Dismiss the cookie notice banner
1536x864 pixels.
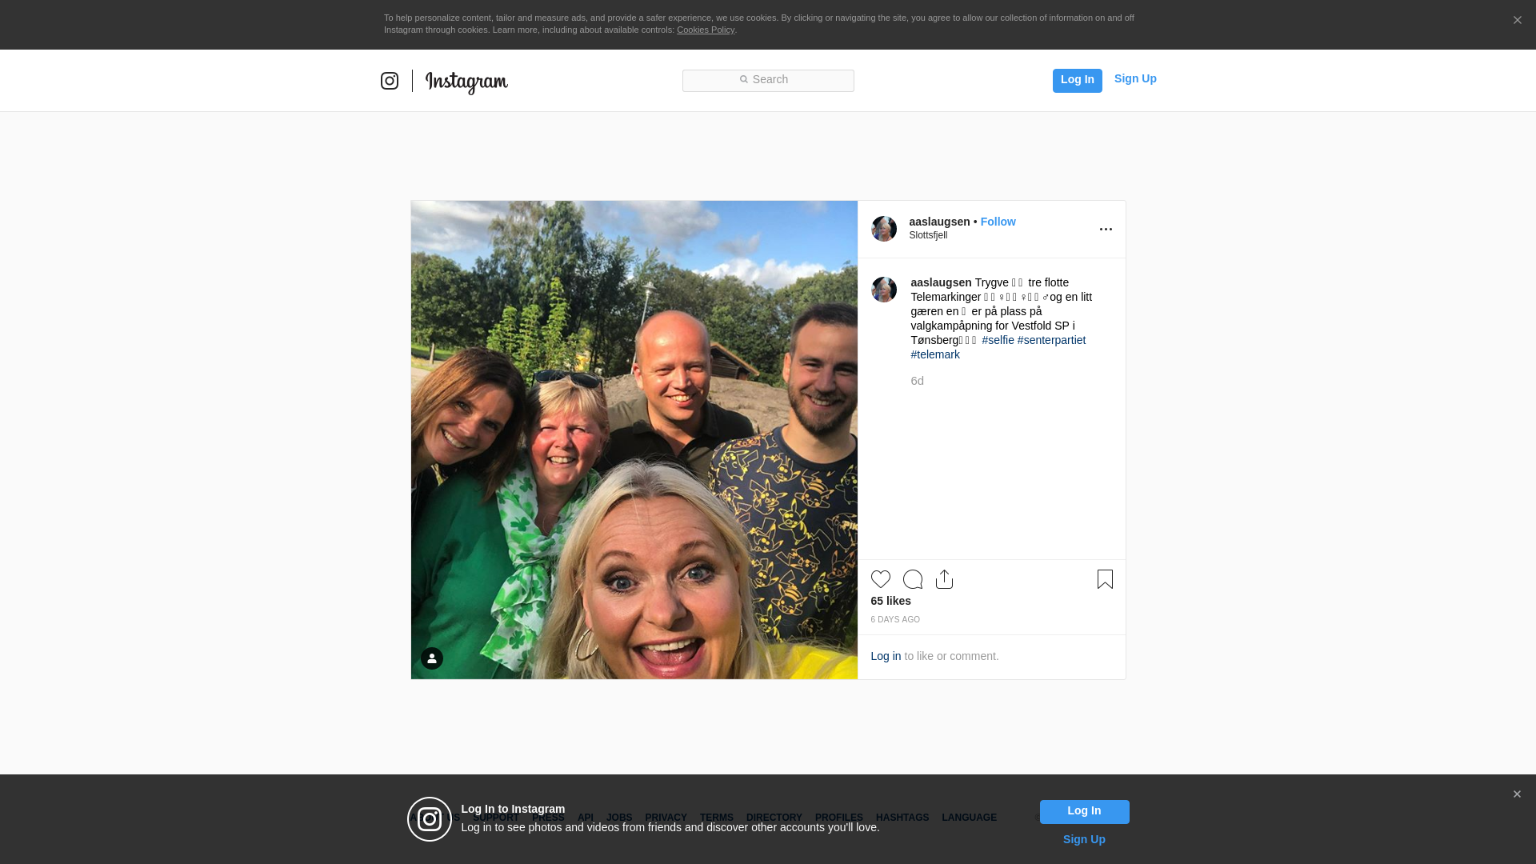pyautogui.click(x=1517, y=21)
